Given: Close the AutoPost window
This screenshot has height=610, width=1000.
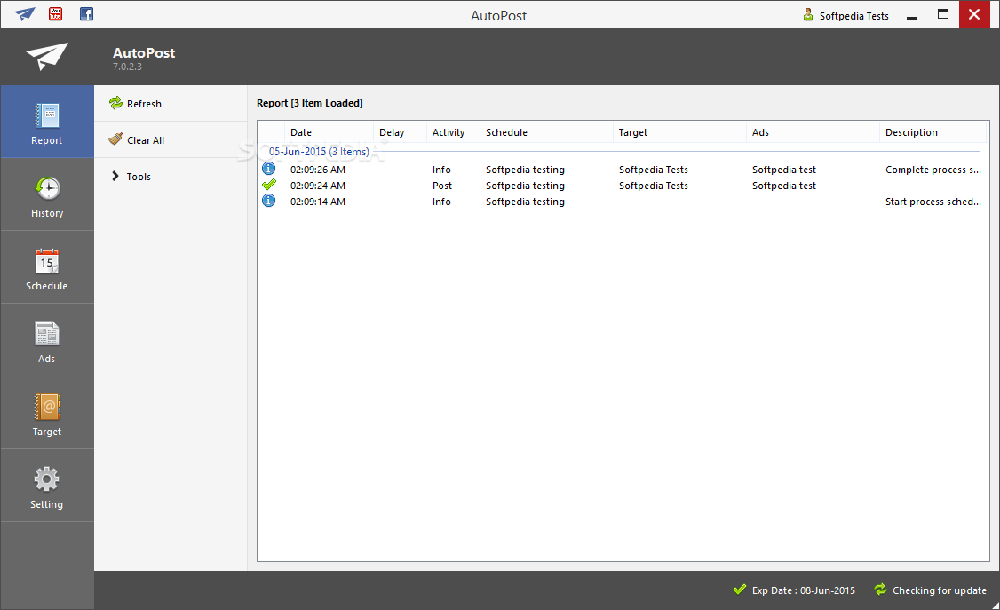Looking at the screenshot, I should [x=974, y=14].
